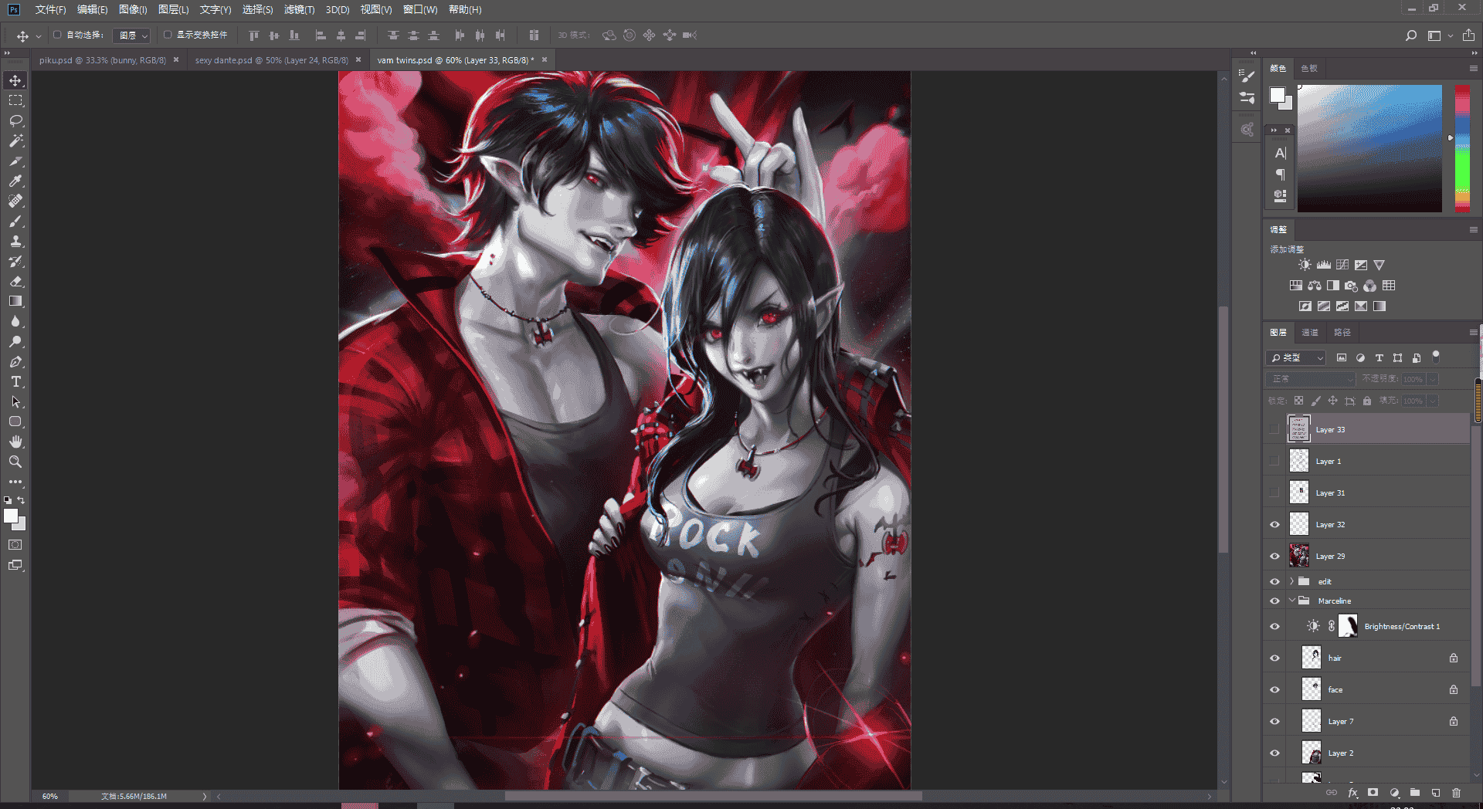Viewport: 1483px width, 809px height.
Task: Select the Brush tool
Action: pyautogui.click(x=15, y=221)
